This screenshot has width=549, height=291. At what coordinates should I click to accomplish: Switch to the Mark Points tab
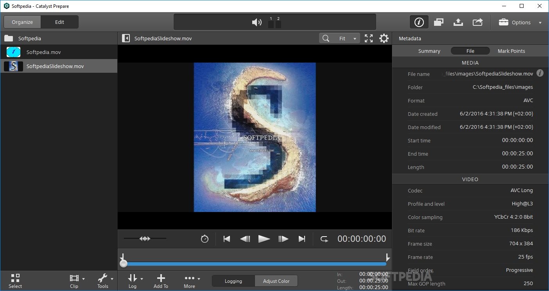point(511,51)
